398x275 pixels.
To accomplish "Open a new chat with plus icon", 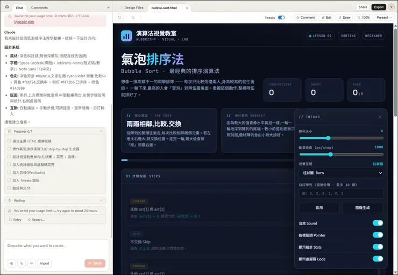I will 108,8.
